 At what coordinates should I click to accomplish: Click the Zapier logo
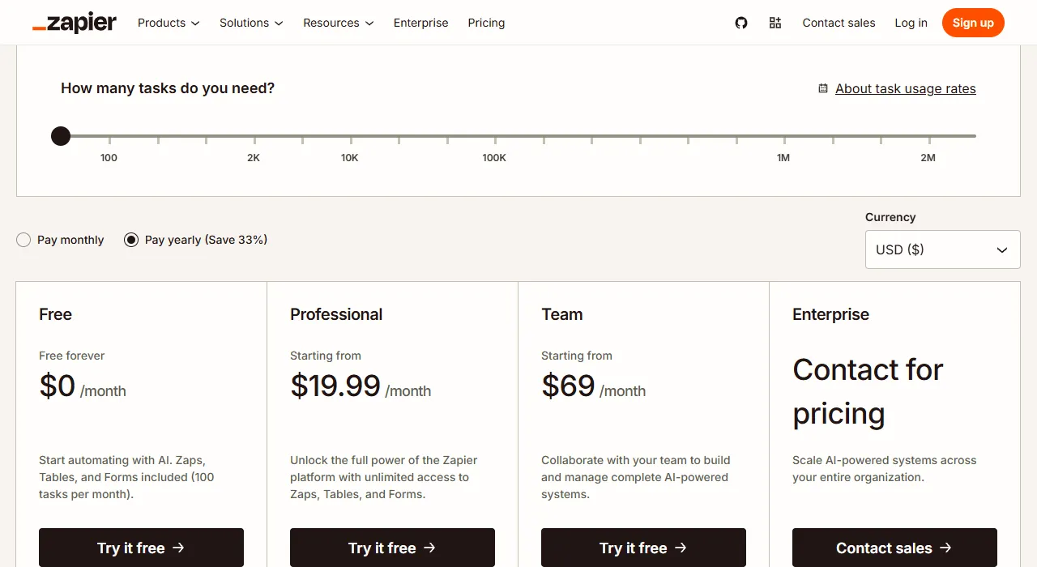tap(75, 23)
